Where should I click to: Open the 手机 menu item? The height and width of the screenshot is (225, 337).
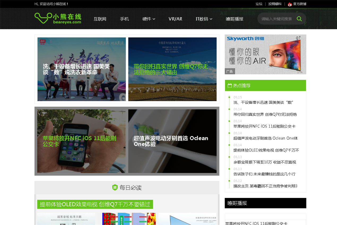pos(124,19)
